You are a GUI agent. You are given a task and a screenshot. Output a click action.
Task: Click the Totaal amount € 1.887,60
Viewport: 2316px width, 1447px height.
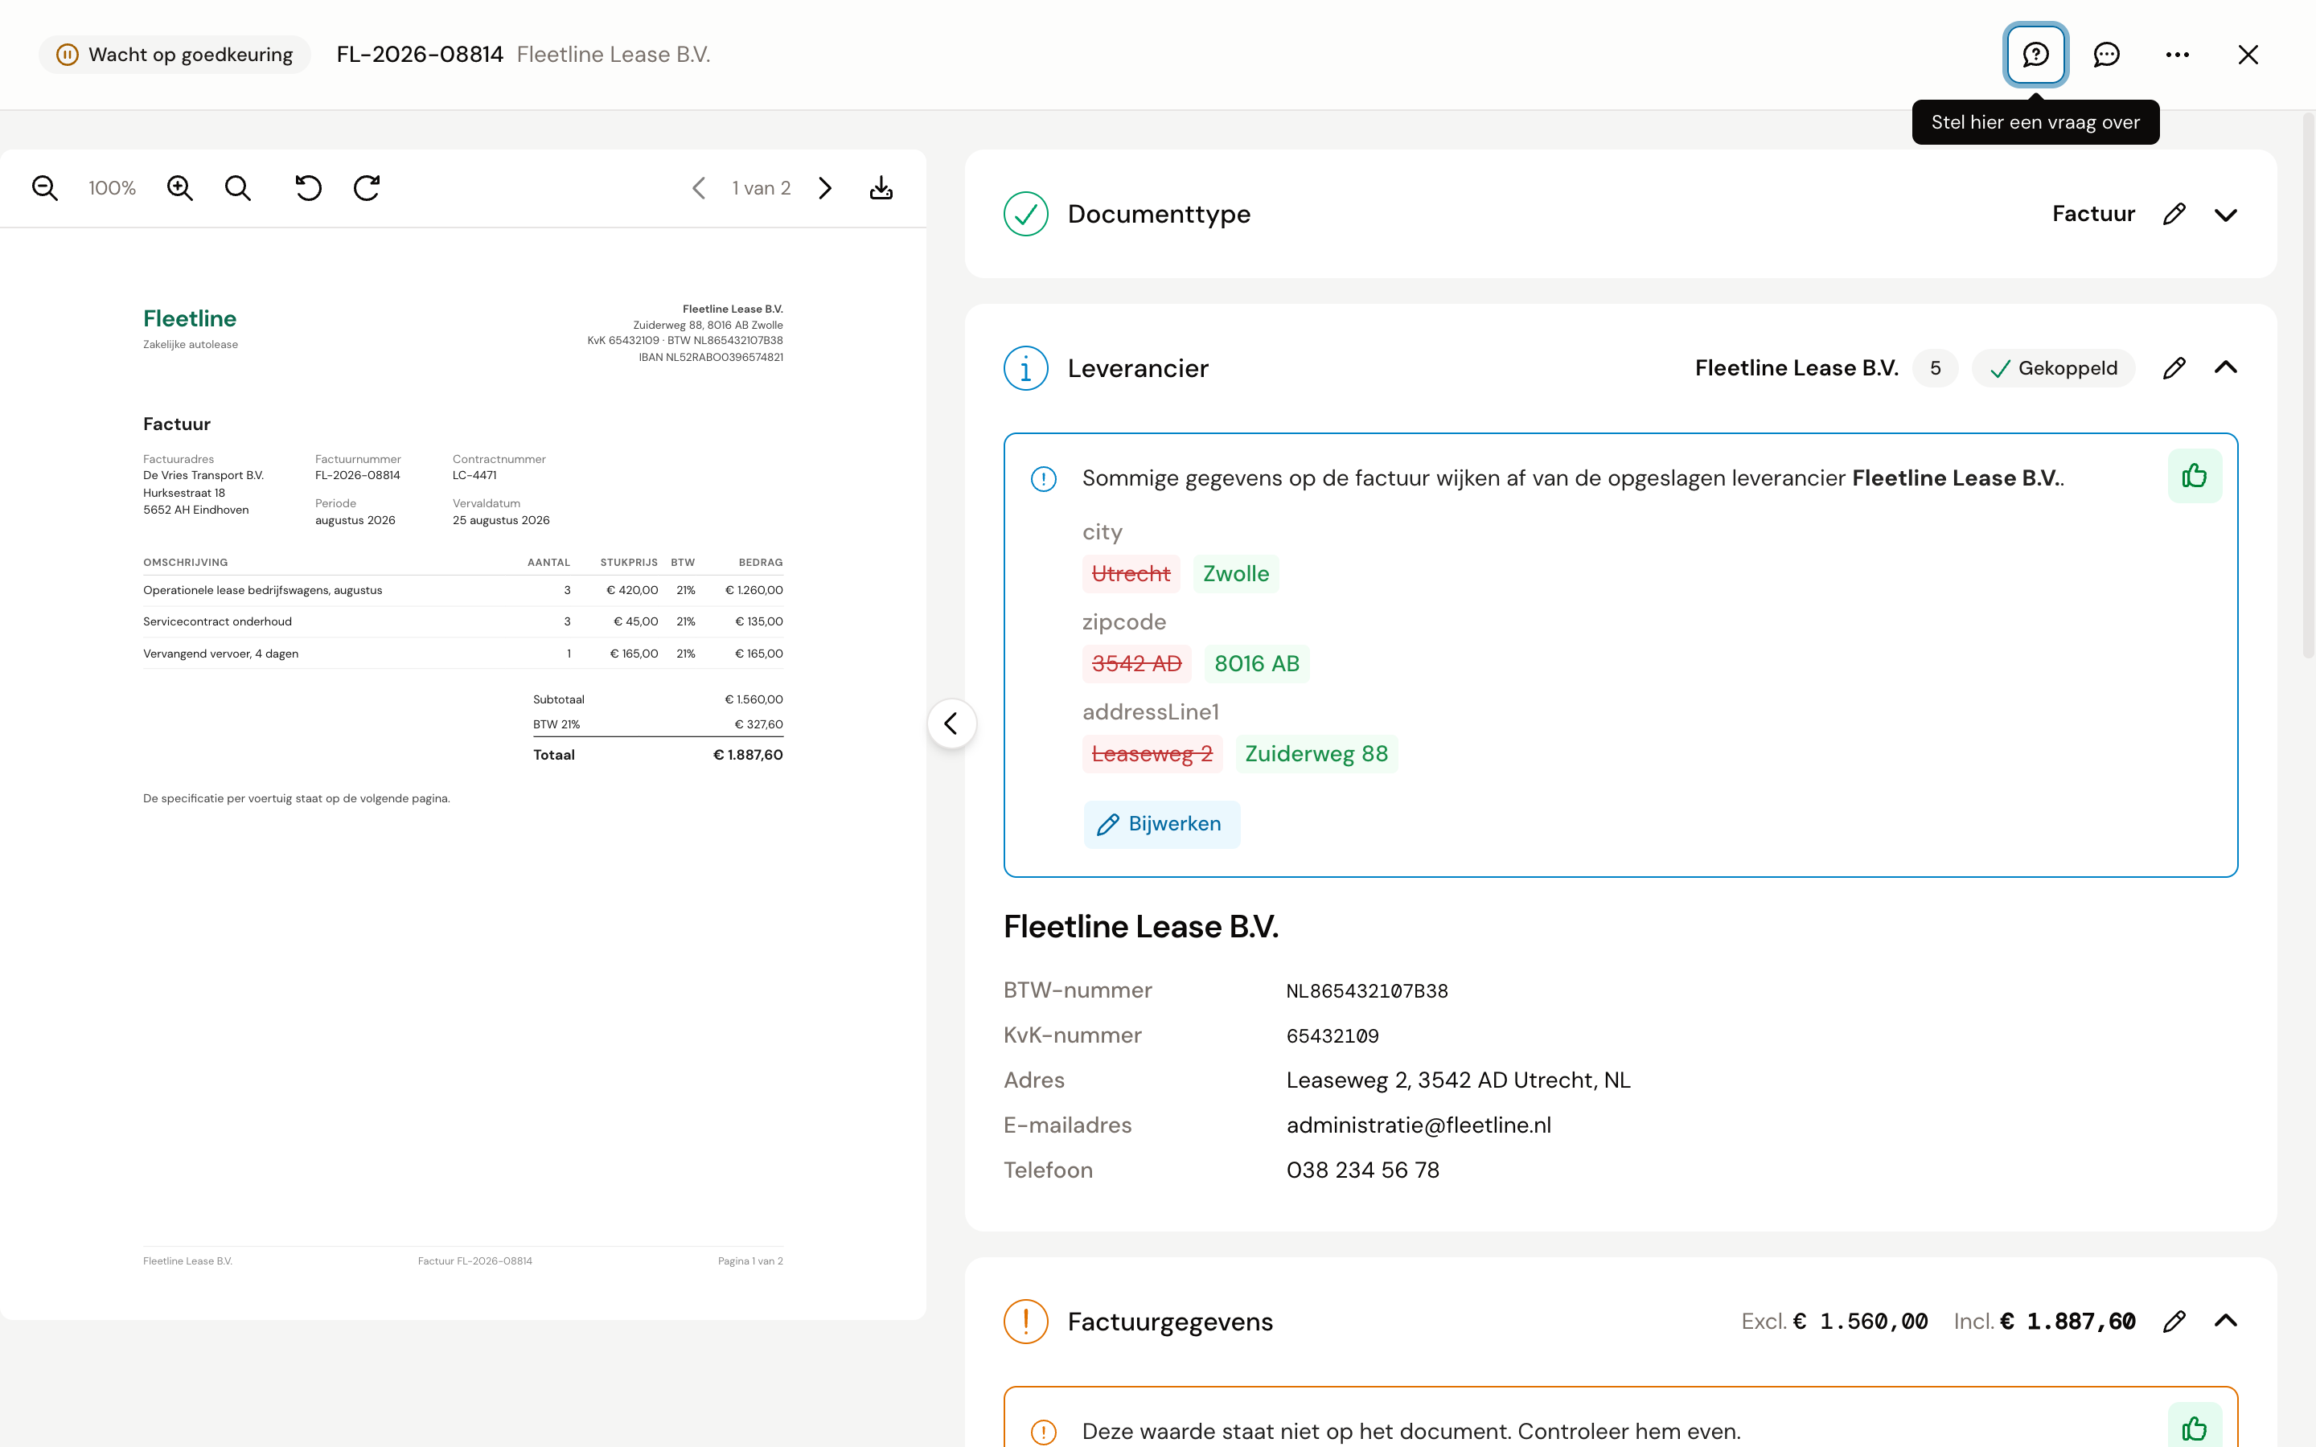coord(747,755)
